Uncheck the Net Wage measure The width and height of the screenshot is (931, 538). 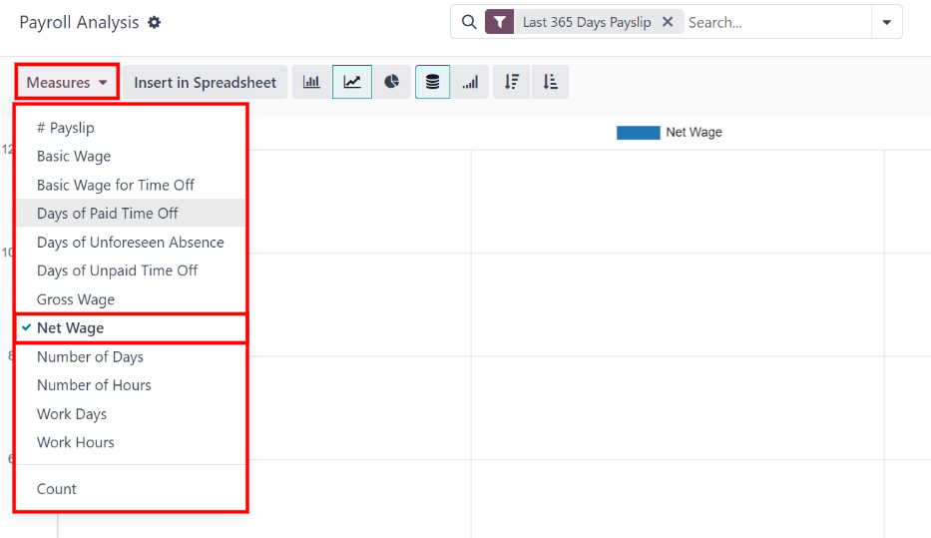(70, 327)
